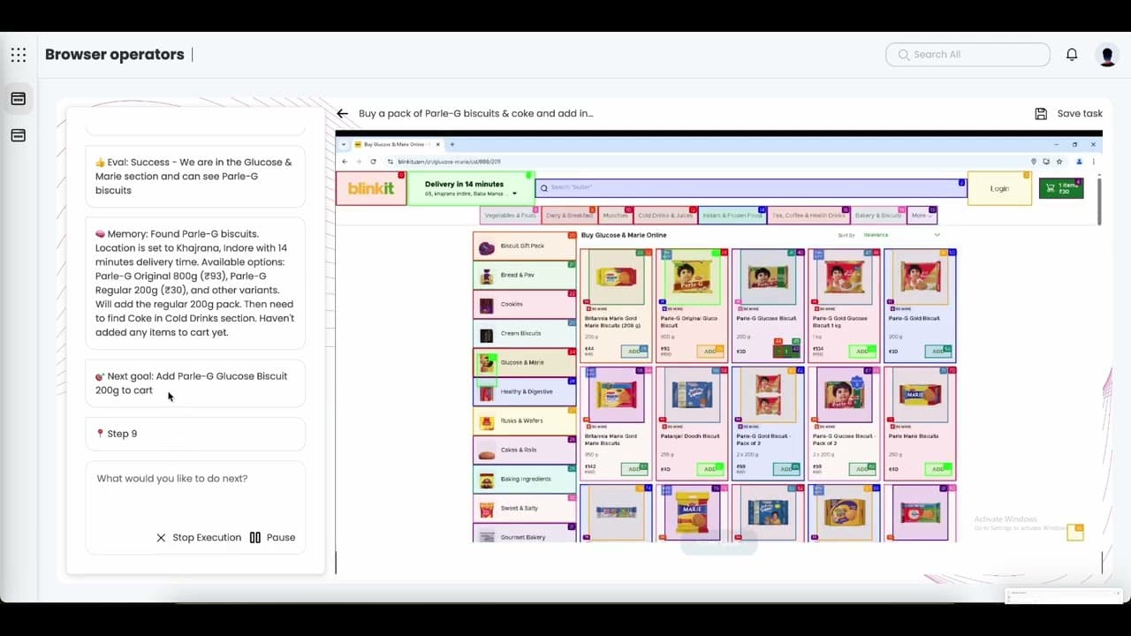
Task: Open the blinkit home logo
Action: (x=371, y=187)
